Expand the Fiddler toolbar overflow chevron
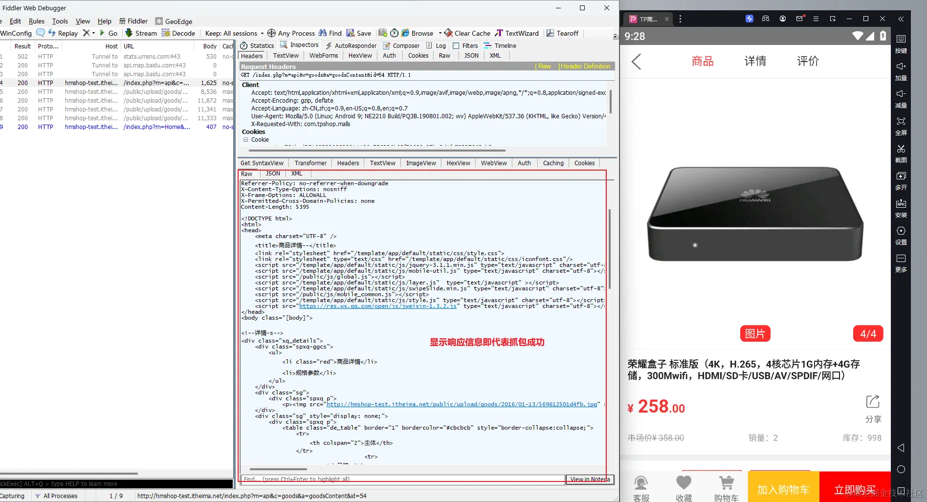927x502 pixels. pos(615,36)
